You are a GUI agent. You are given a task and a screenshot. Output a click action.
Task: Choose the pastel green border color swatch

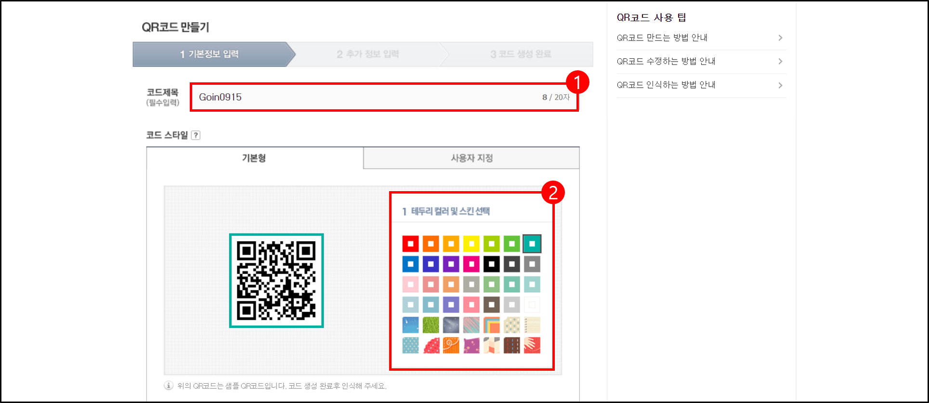click(492, 284)
